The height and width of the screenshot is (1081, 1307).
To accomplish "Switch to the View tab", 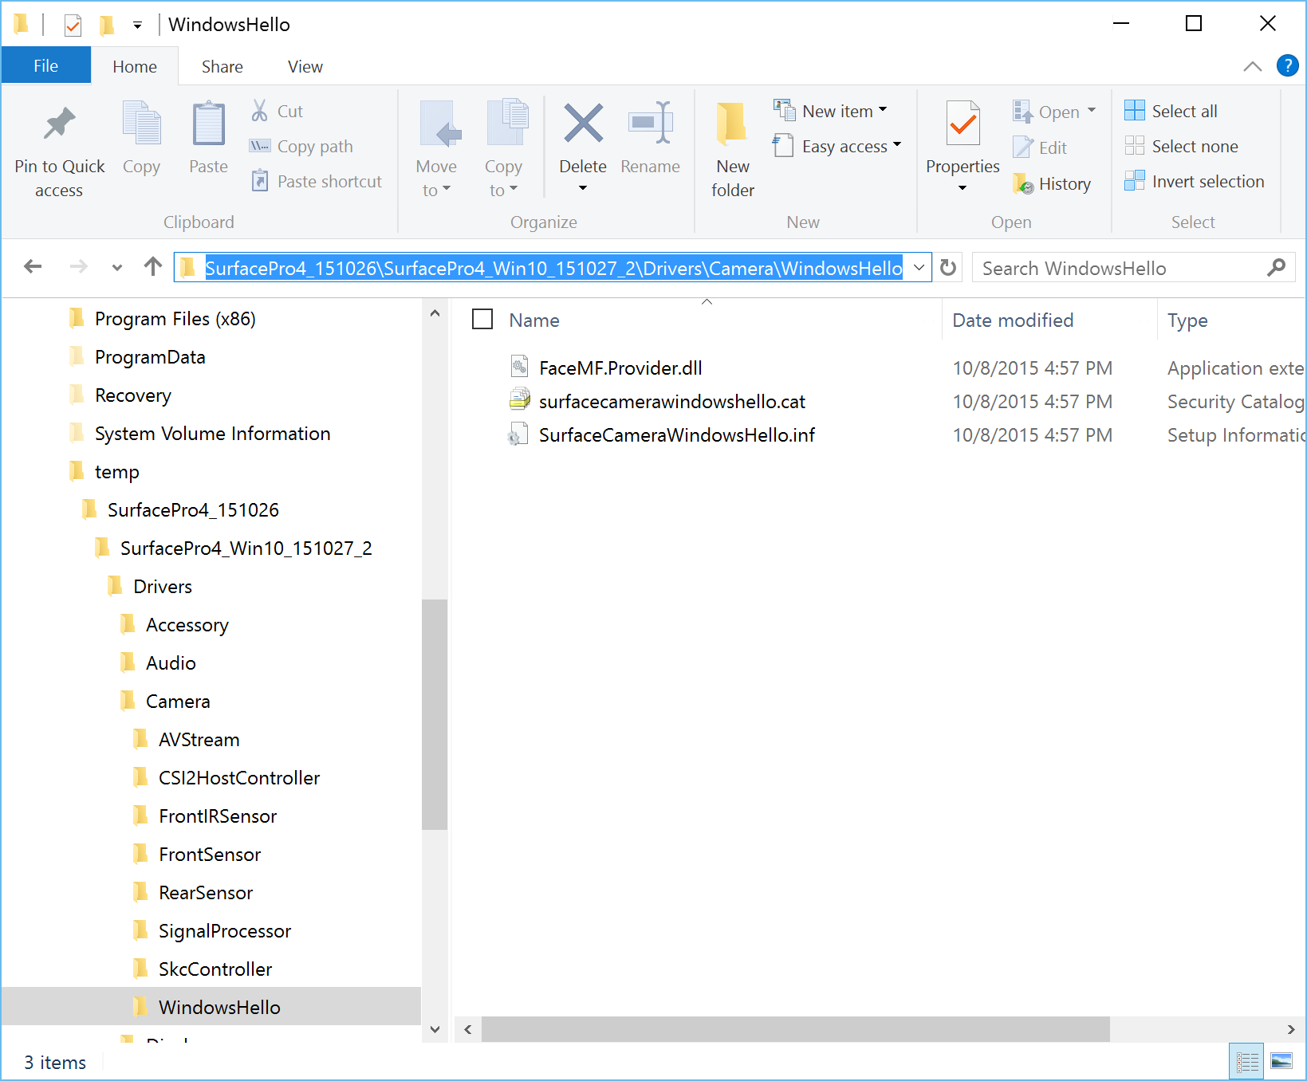I will click(305, 66).
